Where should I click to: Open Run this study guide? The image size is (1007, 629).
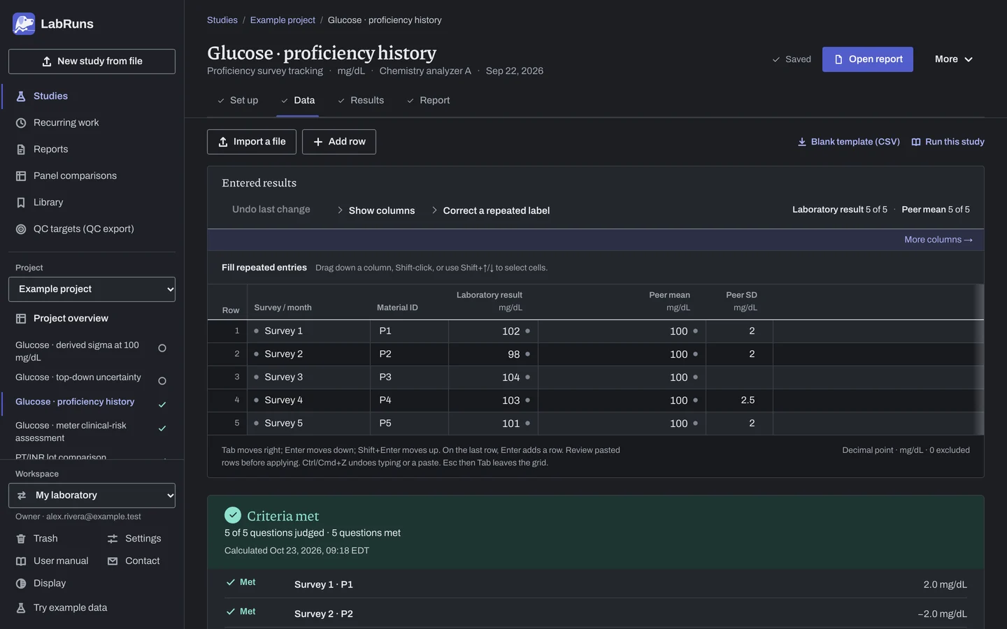[948, 142]
